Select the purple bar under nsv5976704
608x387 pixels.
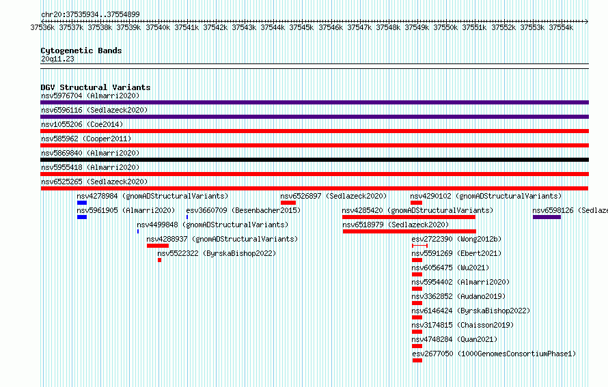pos(314,102)
